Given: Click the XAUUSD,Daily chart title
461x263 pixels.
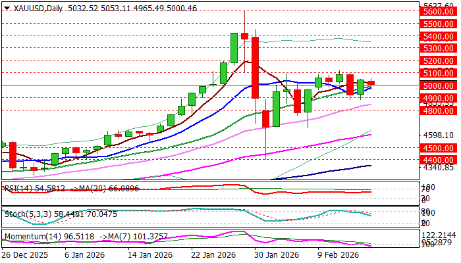Looking at the screenshot, I should click(31, 7).
